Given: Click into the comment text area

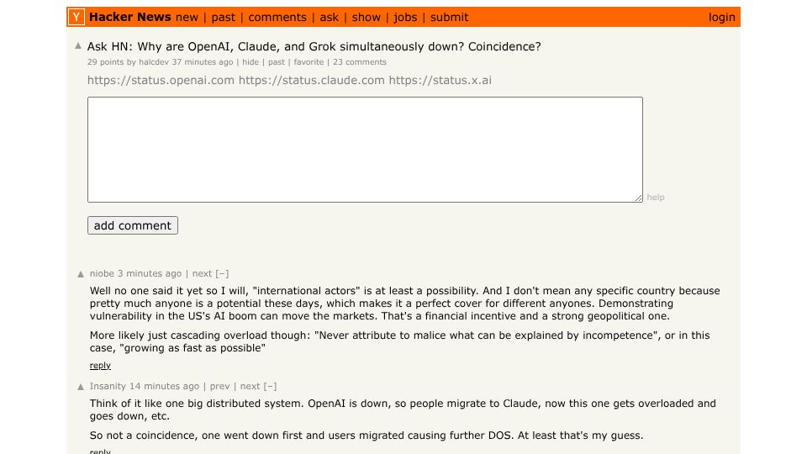Looking at the screenshot, I should (365, 150).
